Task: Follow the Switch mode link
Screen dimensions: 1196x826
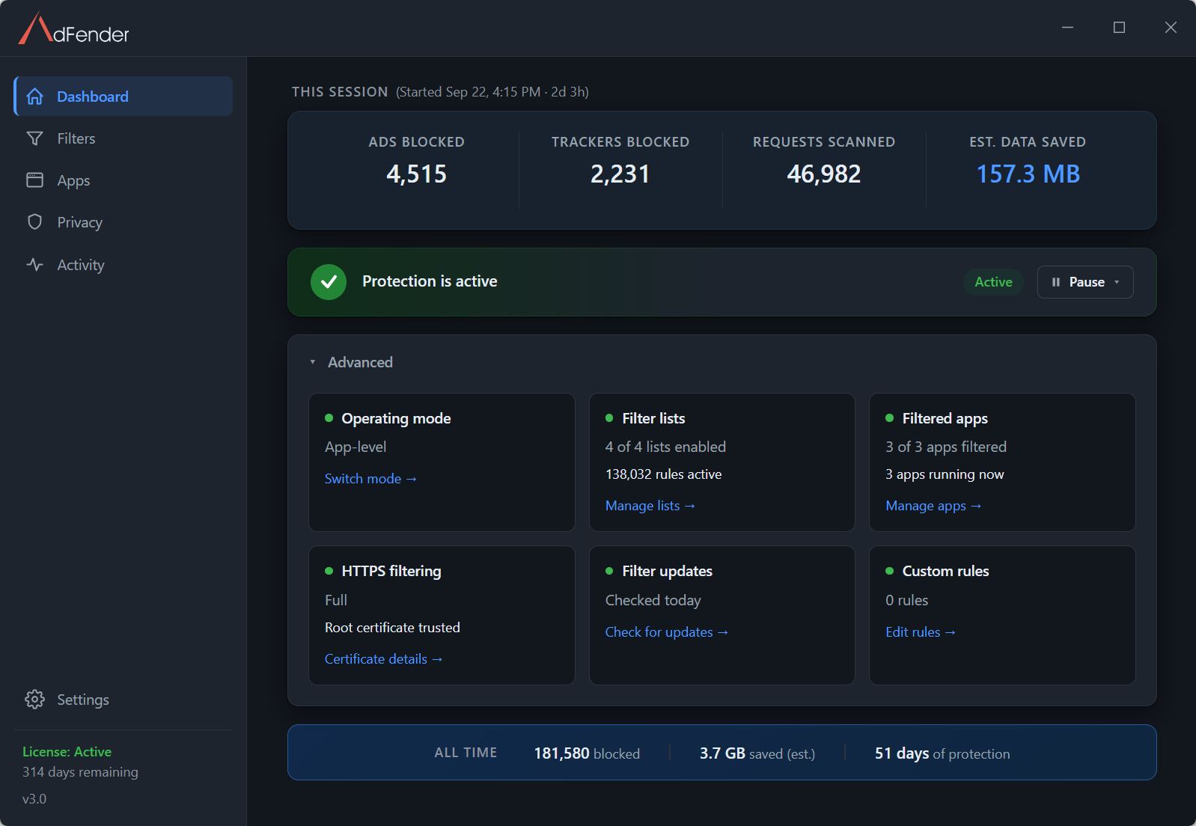Action: pos(370,479)
